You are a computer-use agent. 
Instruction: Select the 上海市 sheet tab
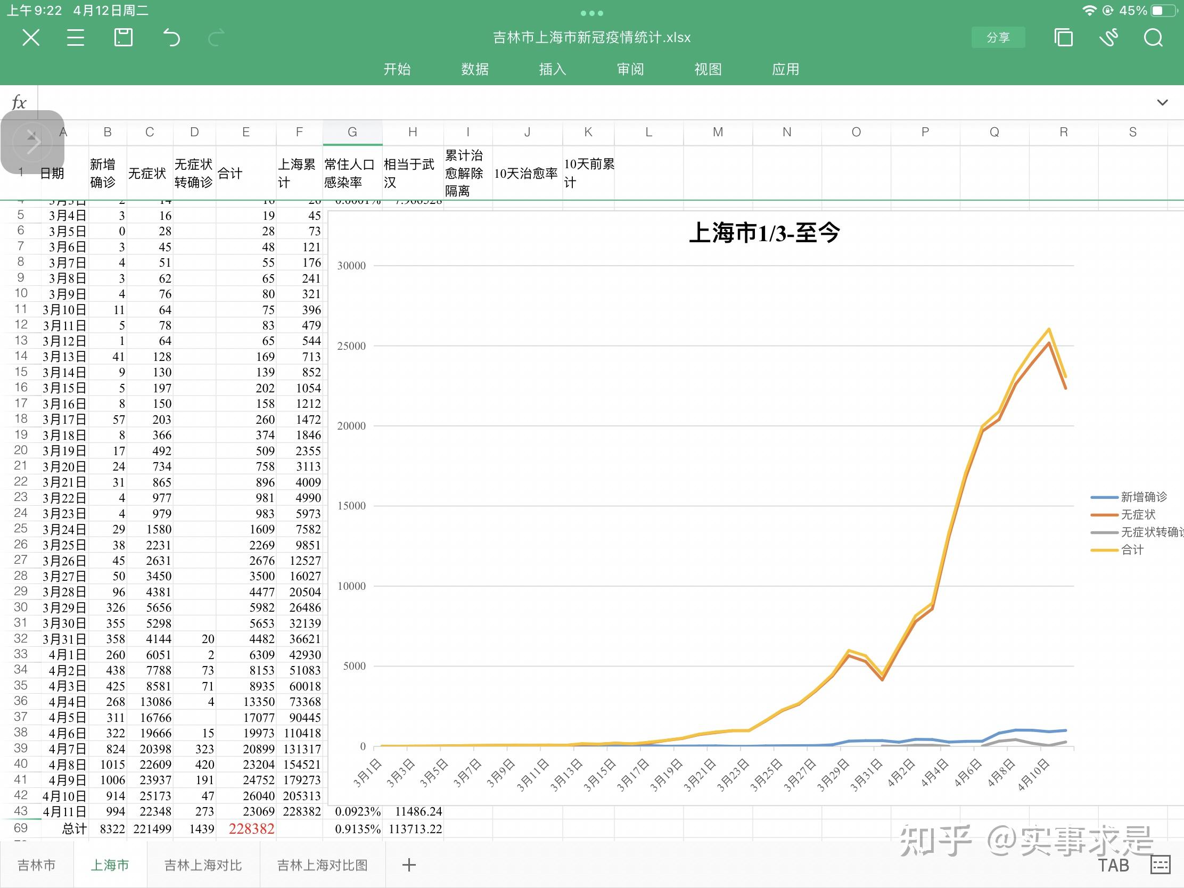(110, 865)
